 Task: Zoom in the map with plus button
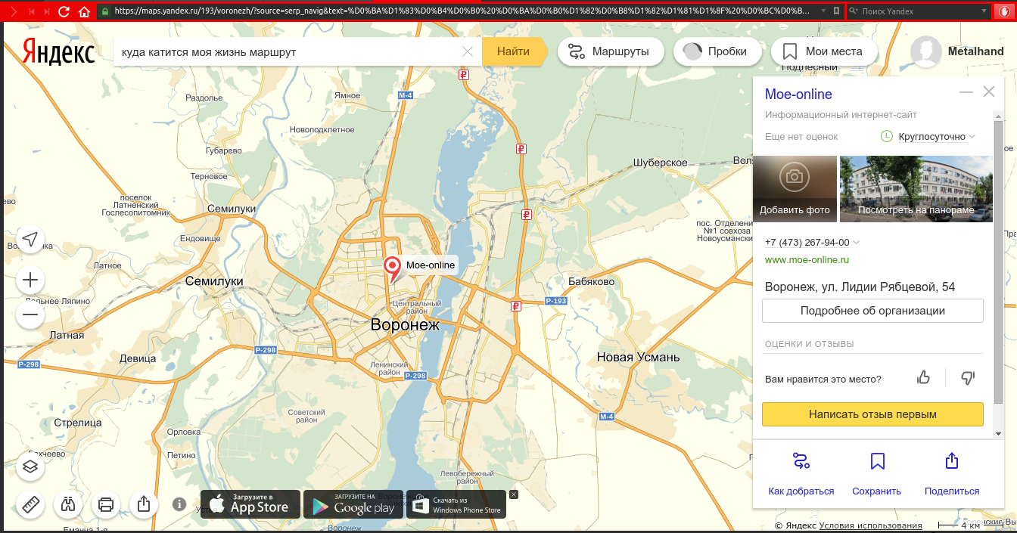tap(30, 280)
